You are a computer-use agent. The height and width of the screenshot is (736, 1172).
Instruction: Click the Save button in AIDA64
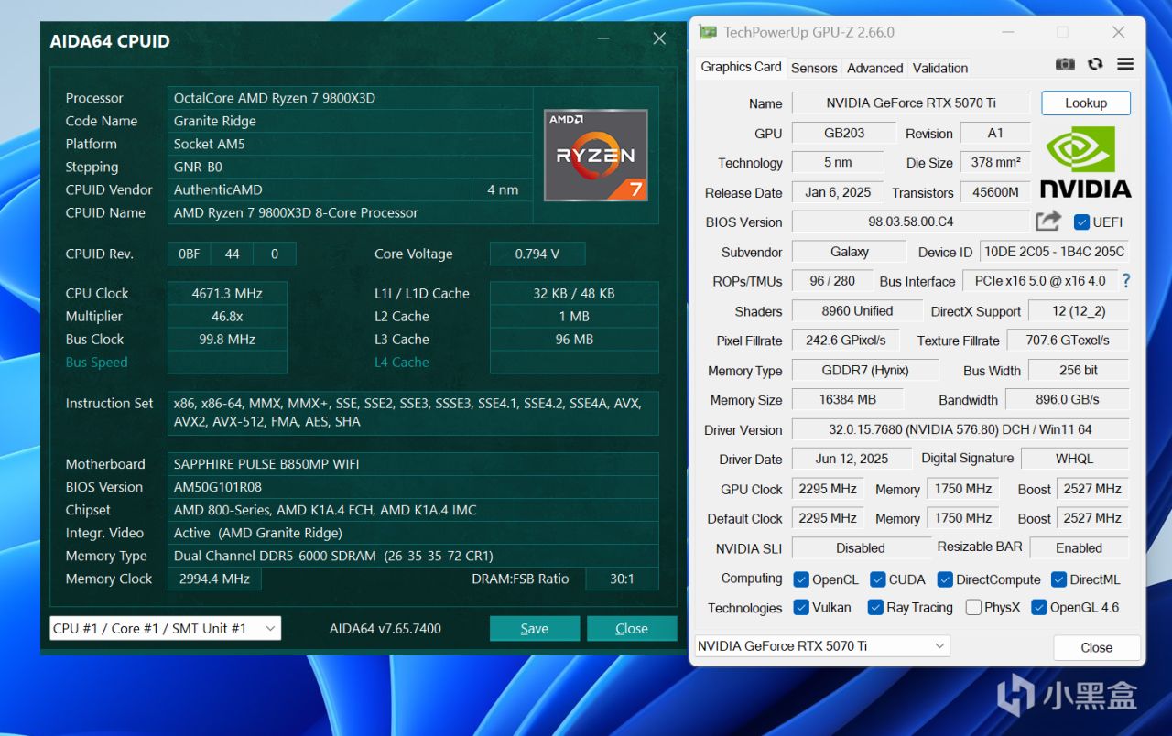[x=535, y=628]
